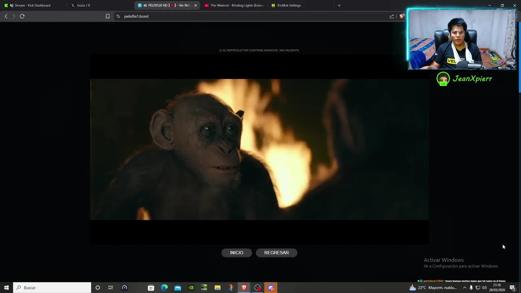Launch Microsoft Edge from the taskbar
521x293 pixels.
point(164,288)
